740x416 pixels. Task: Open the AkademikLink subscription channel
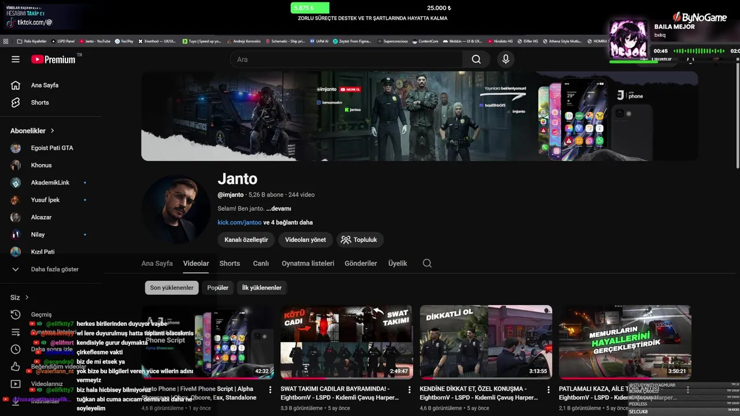click(51, 183)
